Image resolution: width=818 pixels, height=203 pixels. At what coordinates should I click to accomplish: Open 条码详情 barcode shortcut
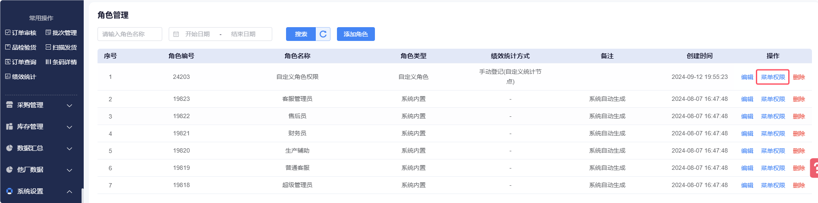pyautogui.click(x=61, y=62)
